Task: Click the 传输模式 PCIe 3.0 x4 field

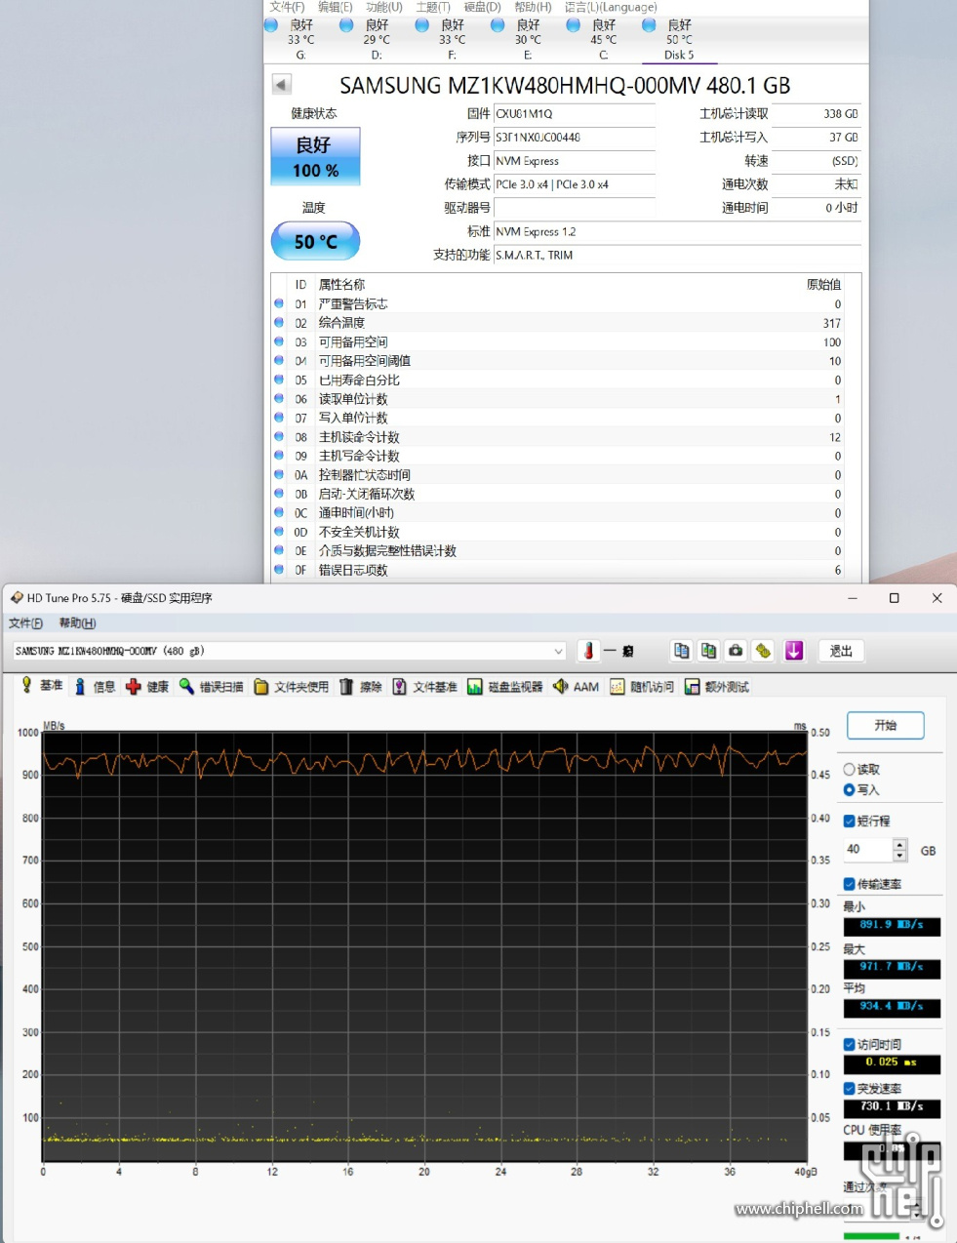Action: pyautogui.click(x=575, y=184)
